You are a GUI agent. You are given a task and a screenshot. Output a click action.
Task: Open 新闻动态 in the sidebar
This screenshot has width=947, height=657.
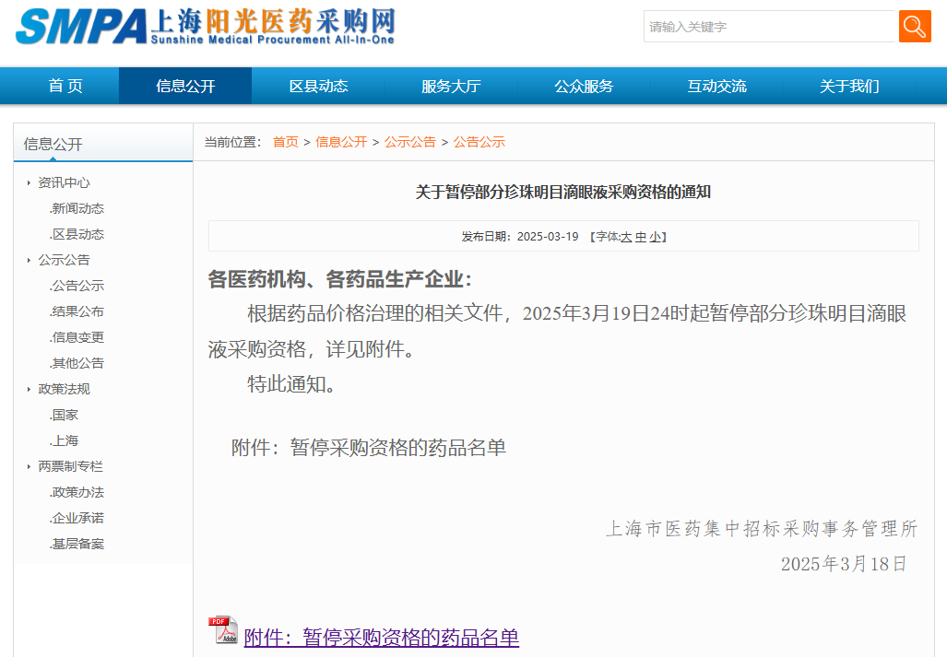click(x=78, y=208)
